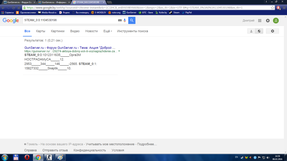Viewport: 287px width, 161px height.
Task: Open Opera browser from the taskbar
Action: 27,157
